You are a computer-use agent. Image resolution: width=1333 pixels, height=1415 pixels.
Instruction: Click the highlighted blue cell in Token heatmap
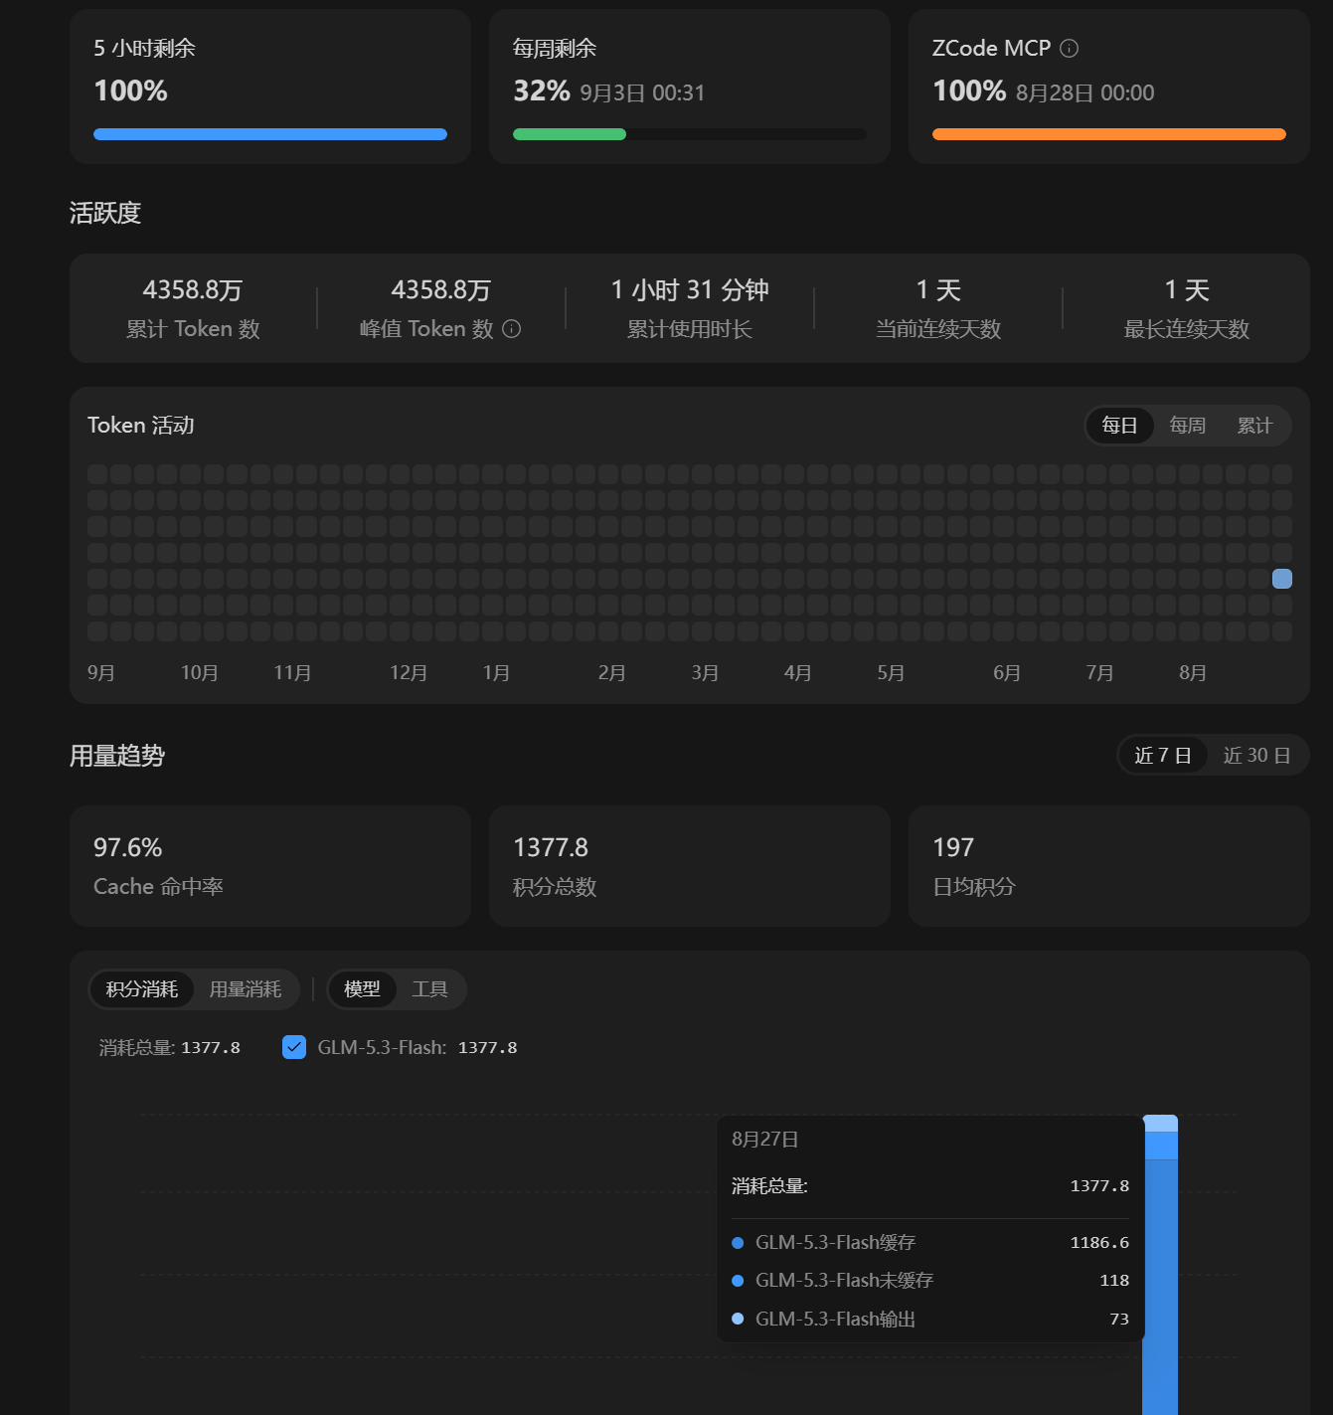pos(1282,579)
